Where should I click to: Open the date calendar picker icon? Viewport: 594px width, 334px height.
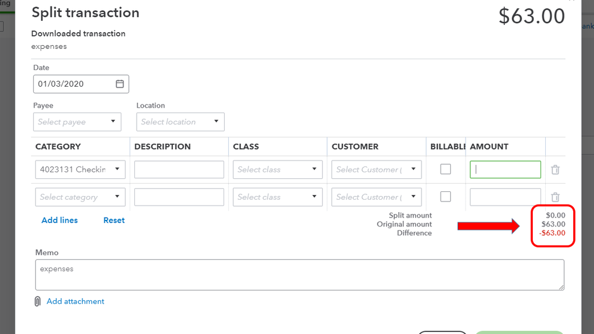120,84
